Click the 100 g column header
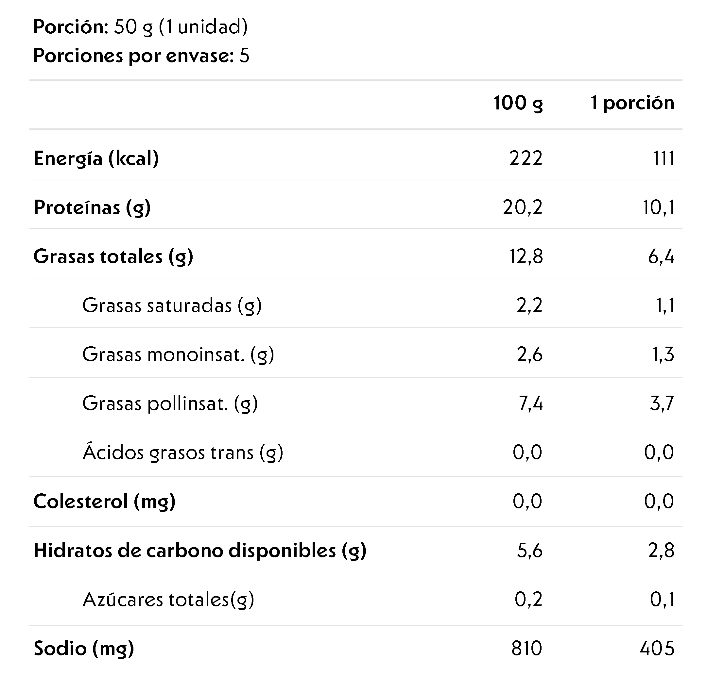The image size is (725, 691). click(x=518, y=103)
